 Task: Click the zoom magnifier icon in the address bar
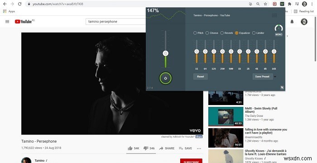coord(258,4)
